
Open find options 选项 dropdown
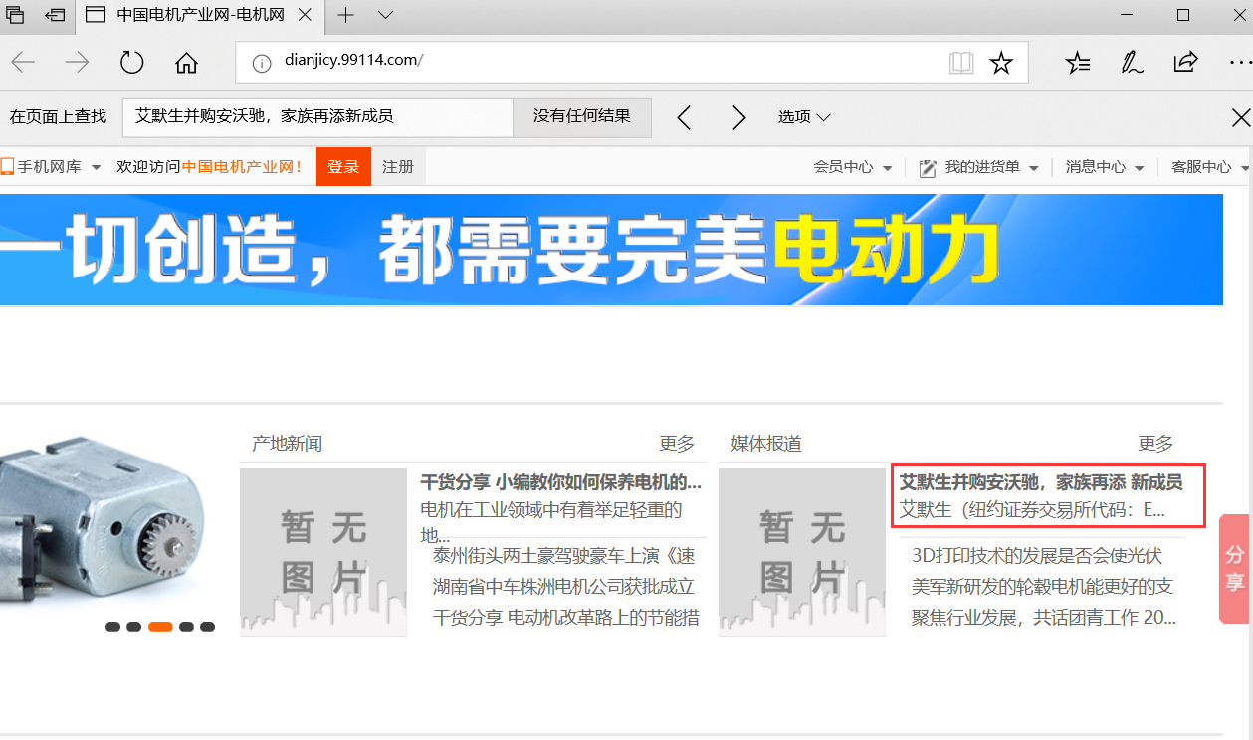click(x=804, y=117)
